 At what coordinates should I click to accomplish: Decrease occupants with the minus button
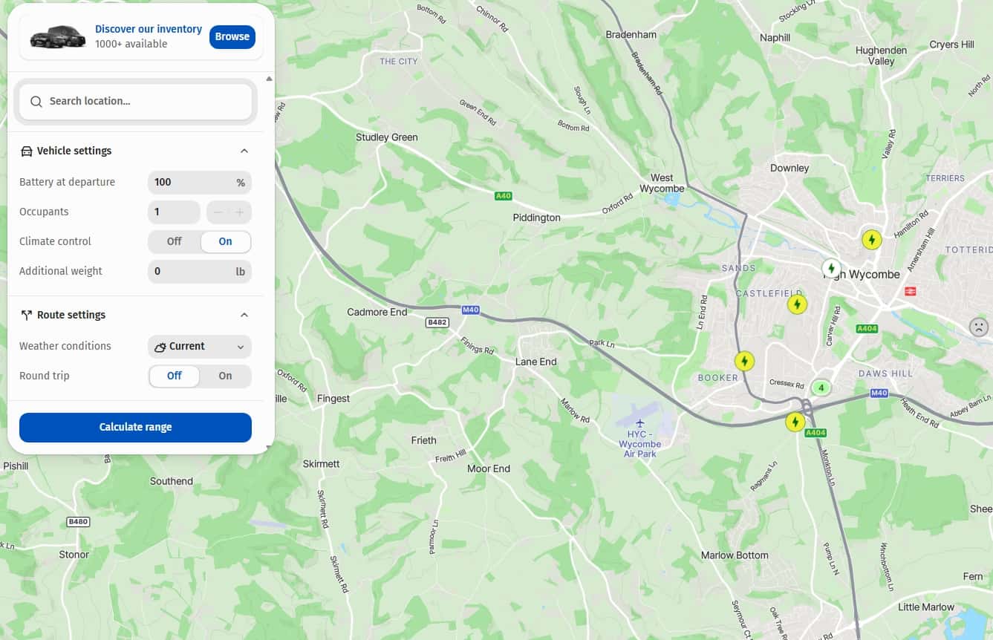pyautogui.click(x=218, y=212)
